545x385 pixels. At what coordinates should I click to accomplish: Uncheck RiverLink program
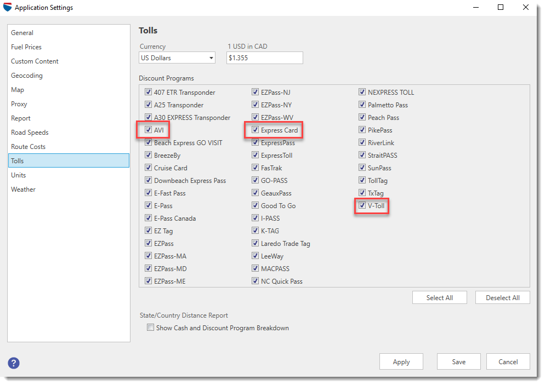(x=362, y=142)
